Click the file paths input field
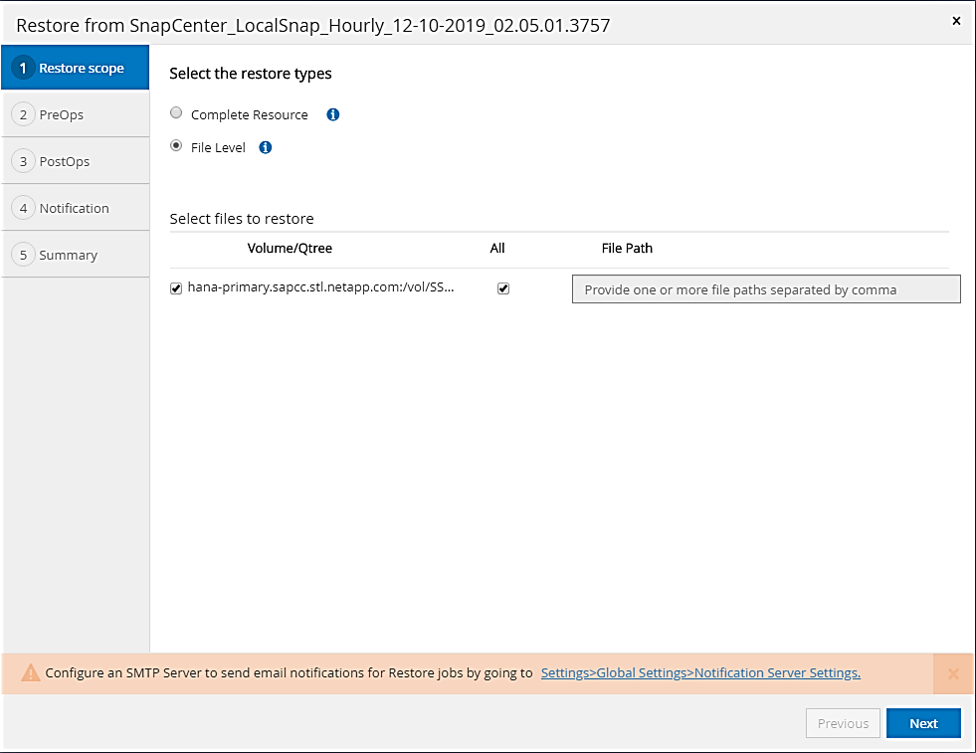 tap(766, 289)
